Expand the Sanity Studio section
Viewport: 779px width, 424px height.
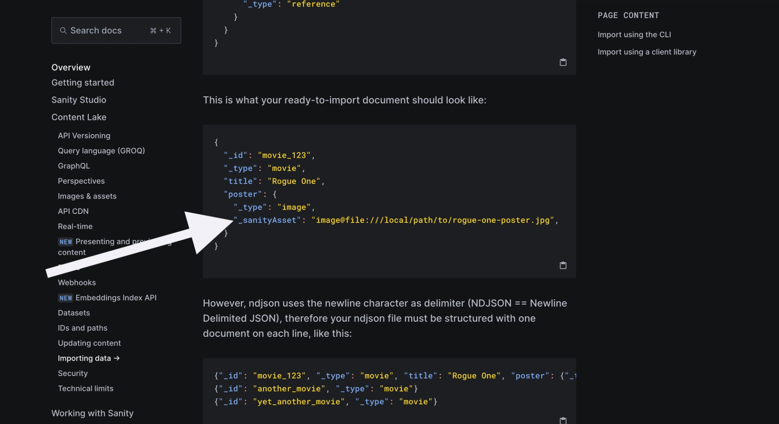tap(79, 100)
